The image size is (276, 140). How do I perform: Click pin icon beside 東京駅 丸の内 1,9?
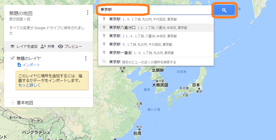point(104,19)
